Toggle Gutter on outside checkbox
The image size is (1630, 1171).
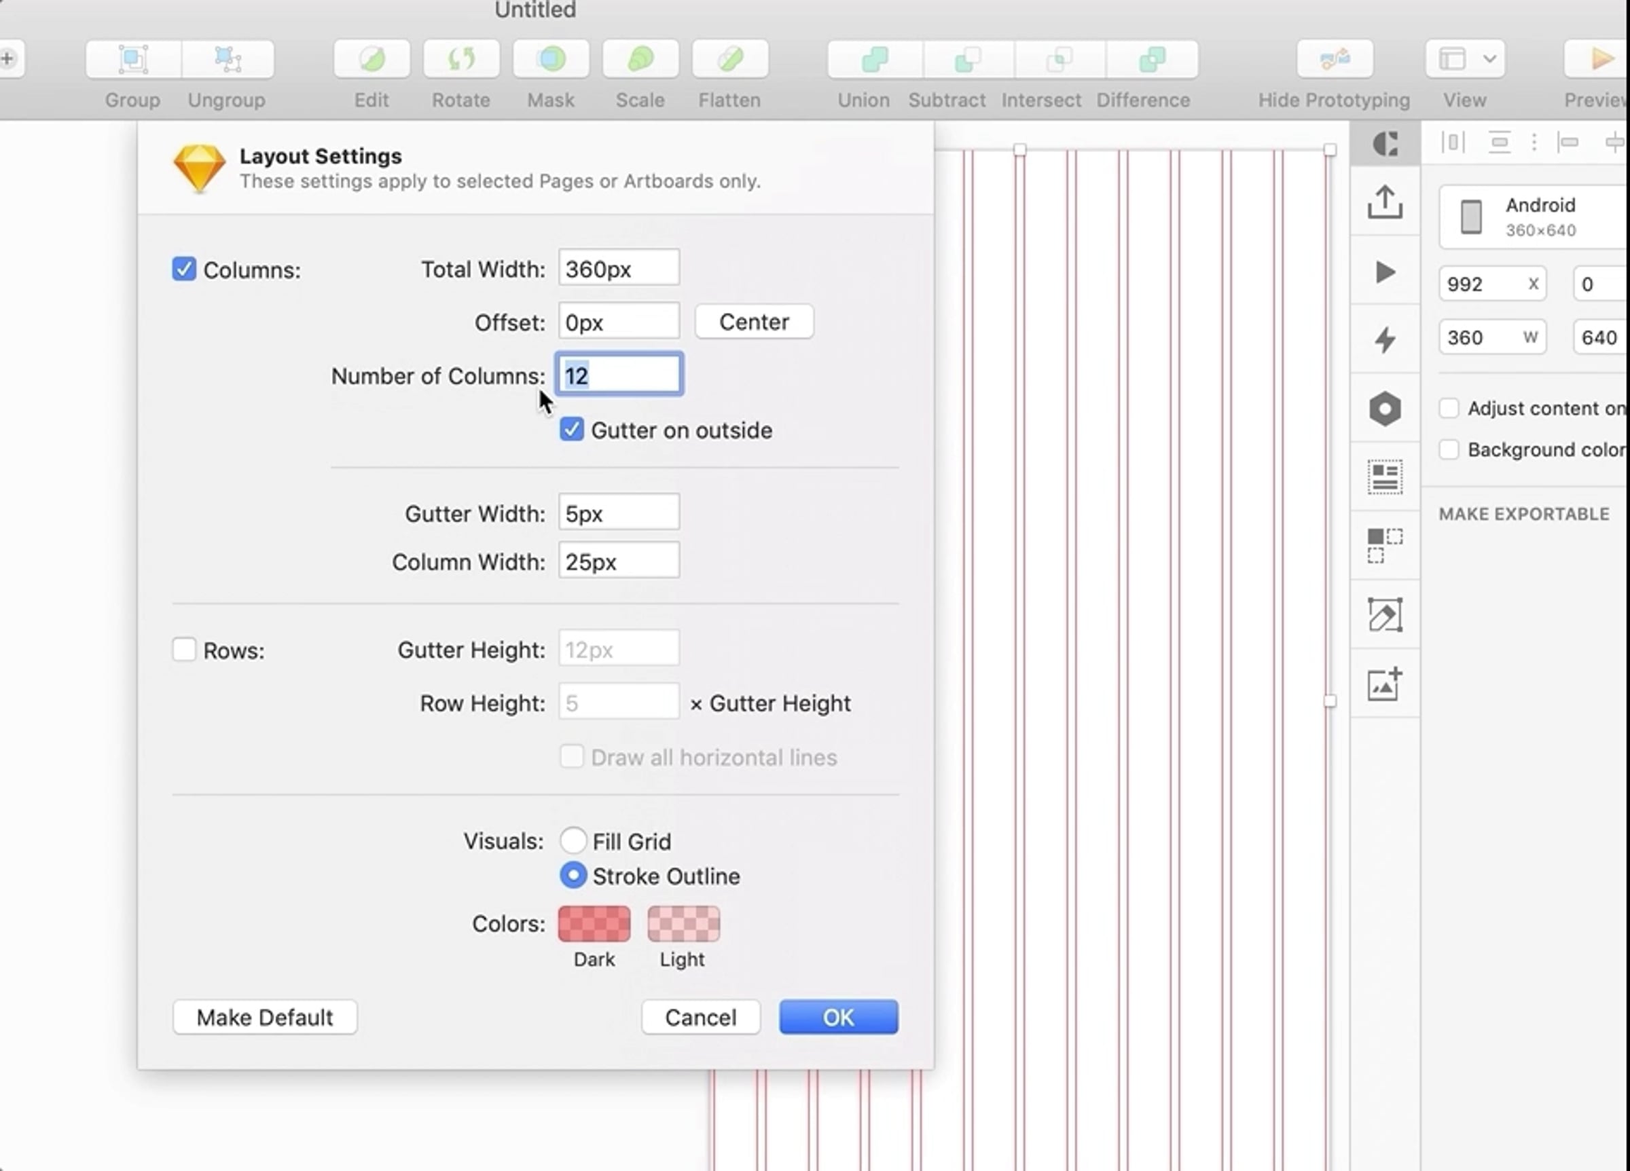[x=571, y=430]
